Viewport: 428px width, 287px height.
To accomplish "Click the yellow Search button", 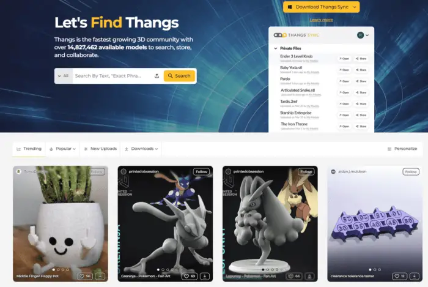I will [179, 76].
